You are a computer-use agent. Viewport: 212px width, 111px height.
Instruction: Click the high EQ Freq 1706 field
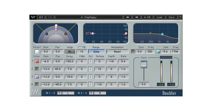click(175, 52)
